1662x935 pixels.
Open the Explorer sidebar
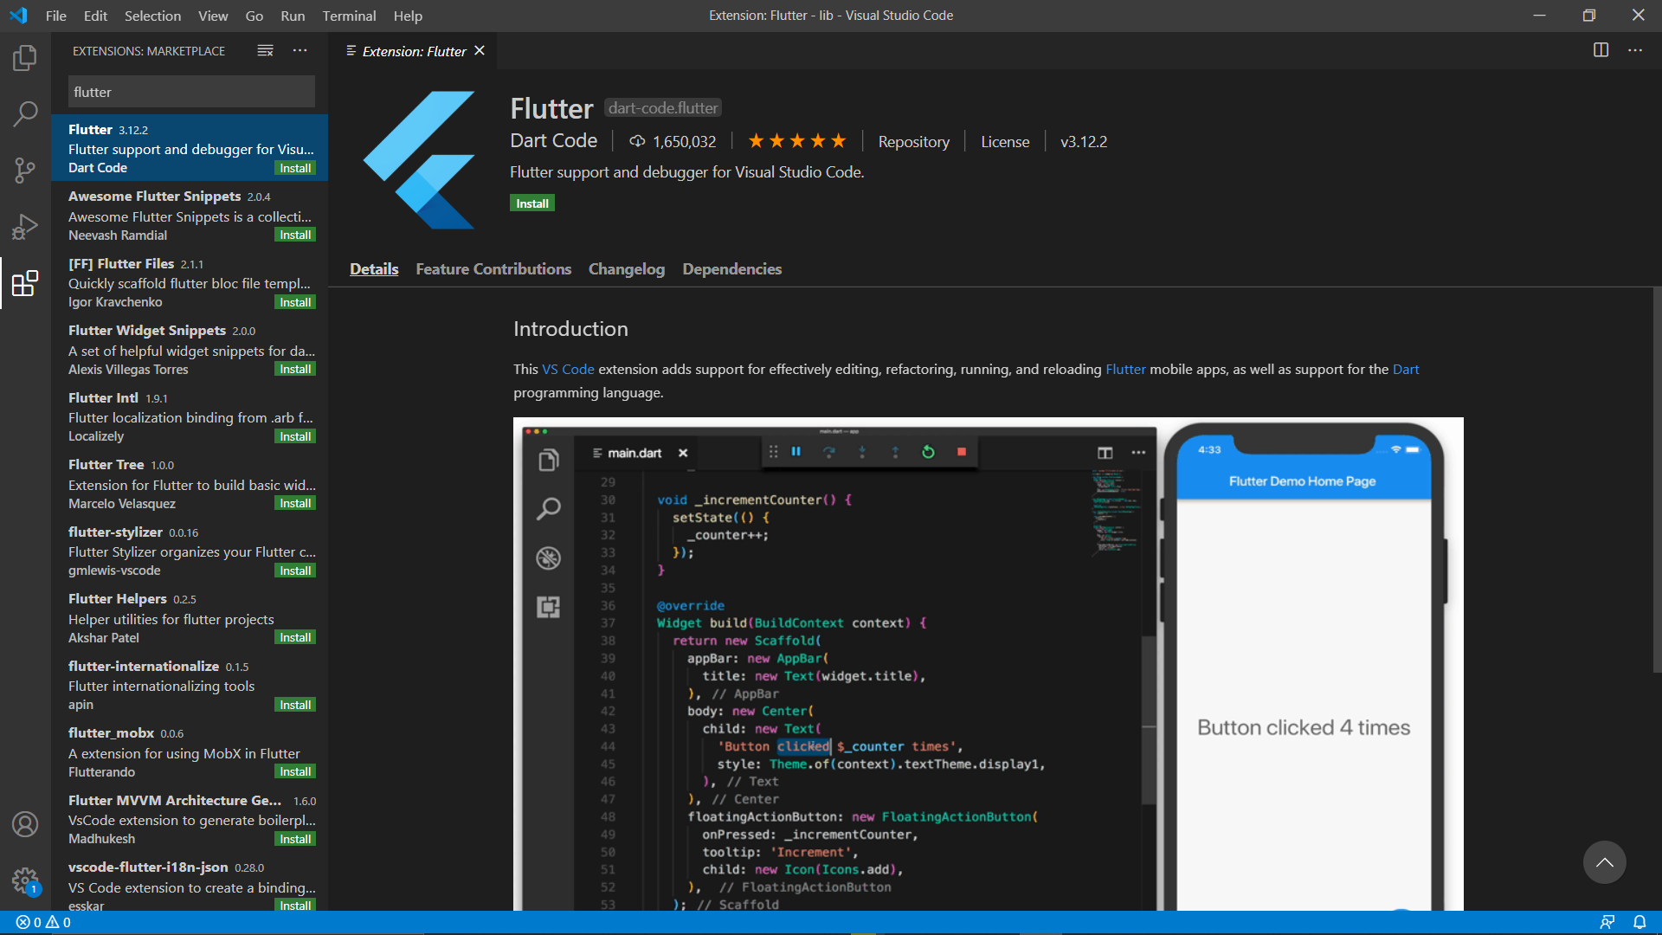[x=25, y=57]
